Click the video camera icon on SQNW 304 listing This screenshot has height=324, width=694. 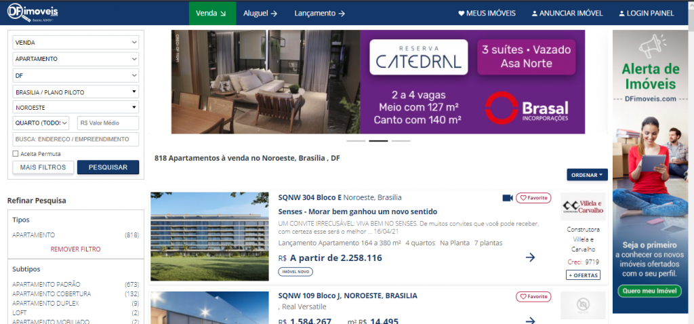(x=508, y=198)
